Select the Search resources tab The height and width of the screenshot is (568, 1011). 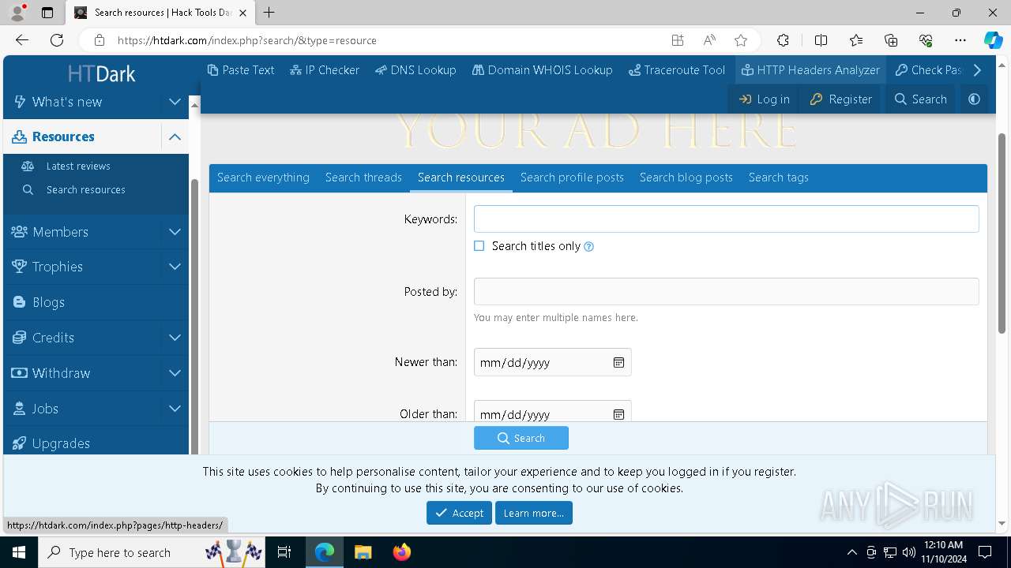461,177
